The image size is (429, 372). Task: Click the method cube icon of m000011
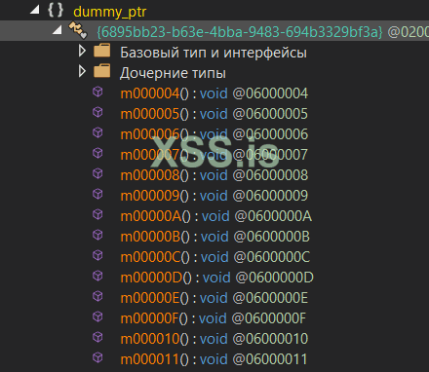pos(97,357)
